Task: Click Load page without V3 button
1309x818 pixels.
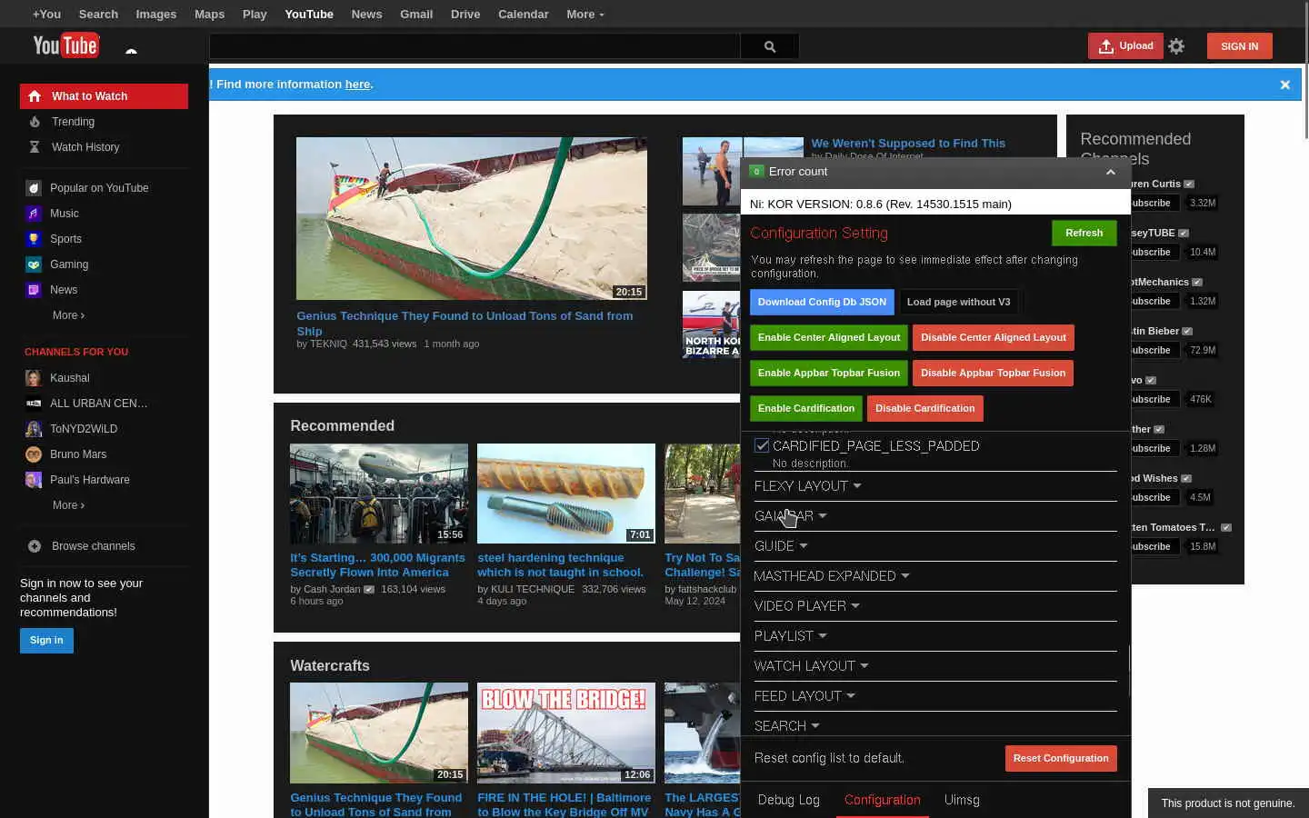Action: 958,302
